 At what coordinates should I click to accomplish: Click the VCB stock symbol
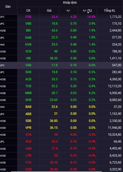coord(28,51)
